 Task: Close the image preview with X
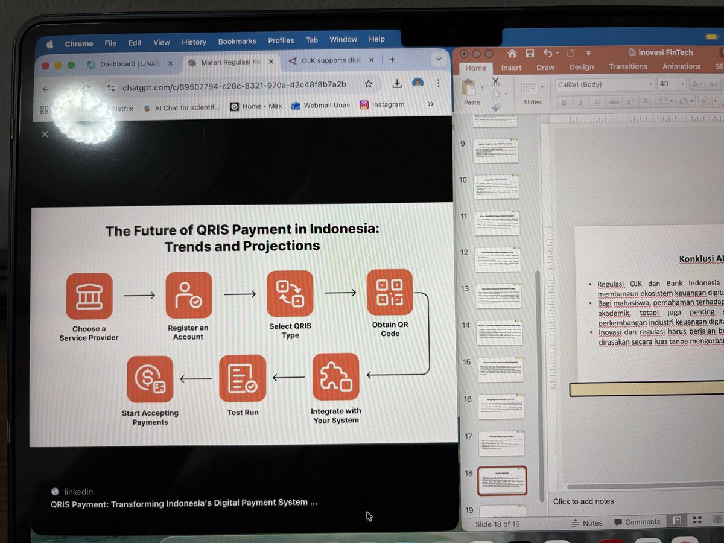[x=45, y=134]
